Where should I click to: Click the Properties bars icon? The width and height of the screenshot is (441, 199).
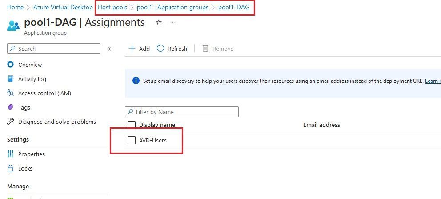(10, 154)
